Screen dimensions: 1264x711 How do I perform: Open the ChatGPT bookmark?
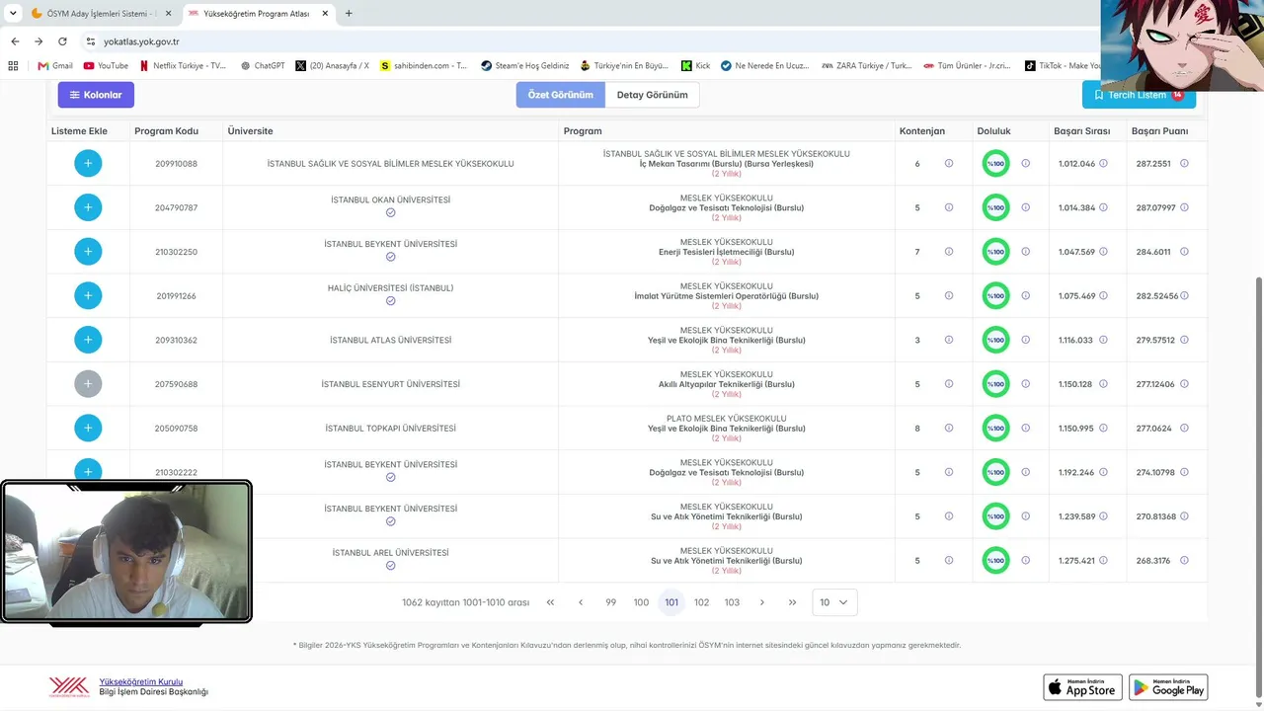[x=263, y=65]
